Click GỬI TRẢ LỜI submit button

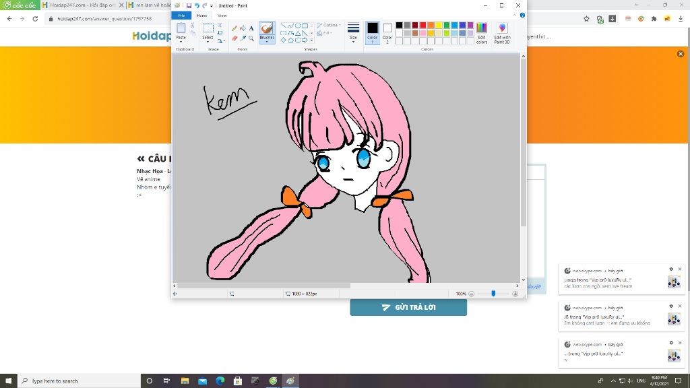point(408,307)
